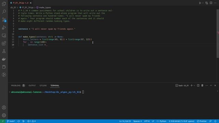Click in the terminal prompt input area
219x123 pixels.
click(x=83, y=92)
